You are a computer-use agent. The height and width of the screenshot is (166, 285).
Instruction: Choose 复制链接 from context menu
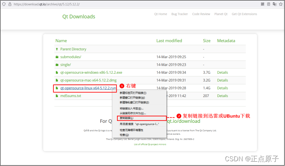point(142,118)
